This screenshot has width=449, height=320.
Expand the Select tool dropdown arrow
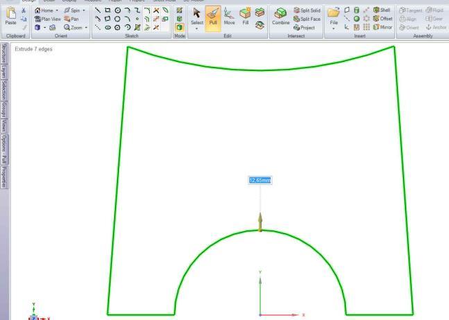point(196,29)
